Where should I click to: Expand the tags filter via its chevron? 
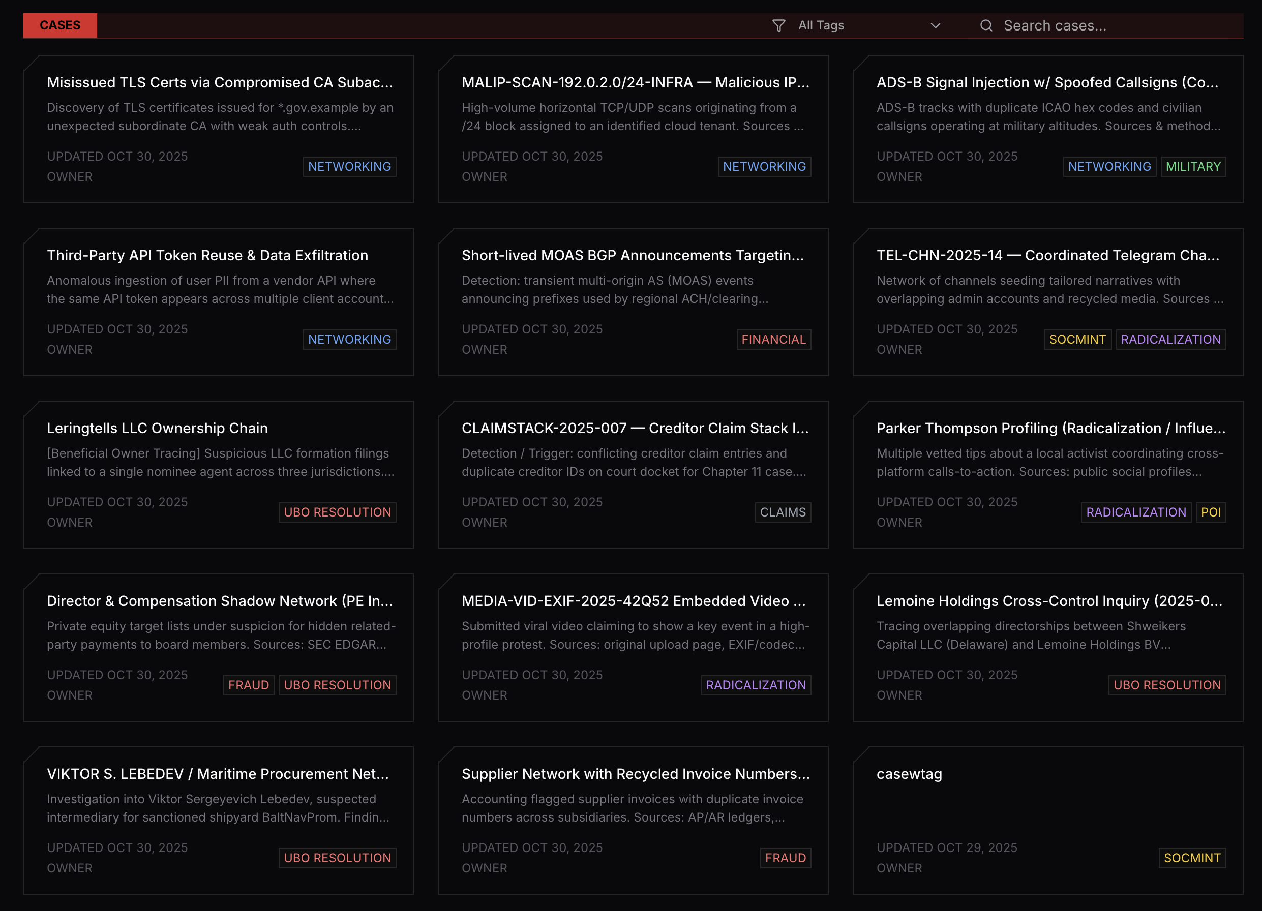(x=936, y=25)
